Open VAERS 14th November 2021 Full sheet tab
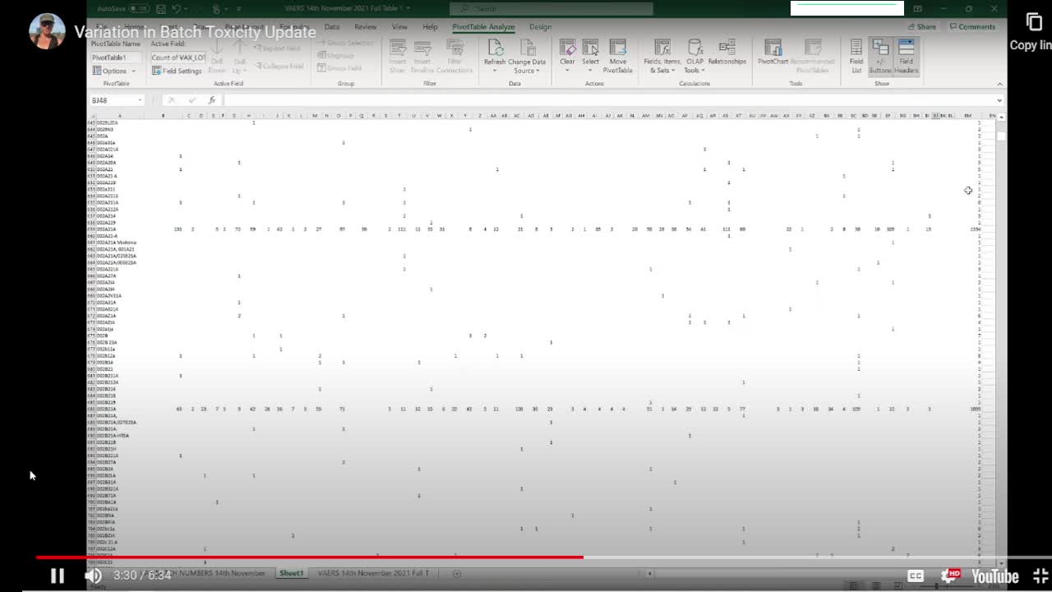 pyautogui.click(x=373, y=573)
